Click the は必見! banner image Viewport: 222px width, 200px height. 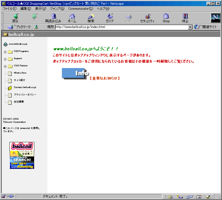(x=22, y=154)
